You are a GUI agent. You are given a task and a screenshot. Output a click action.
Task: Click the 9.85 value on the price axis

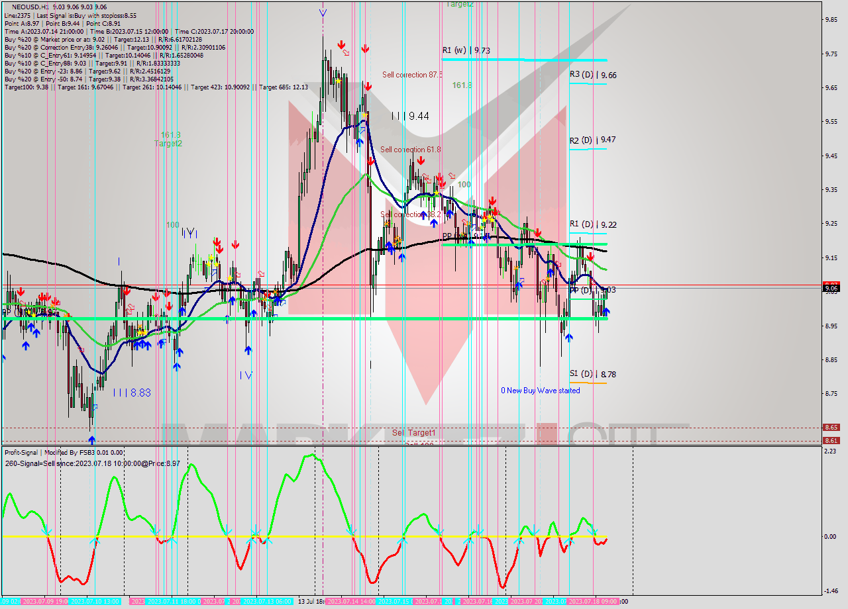[831, 19]
